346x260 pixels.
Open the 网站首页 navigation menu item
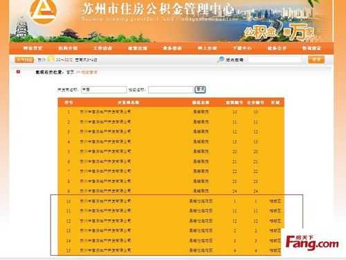click(33, 48)
